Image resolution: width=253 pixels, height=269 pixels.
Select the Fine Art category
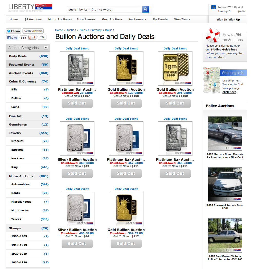tap(28, 116)
